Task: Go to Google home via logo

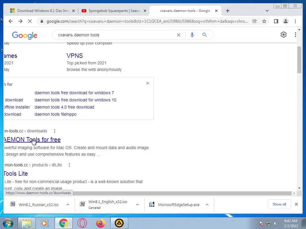Action: [25, 35]
